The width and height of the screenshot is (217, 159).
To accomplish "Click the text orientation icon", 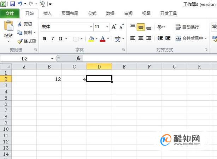I will 160,27.
